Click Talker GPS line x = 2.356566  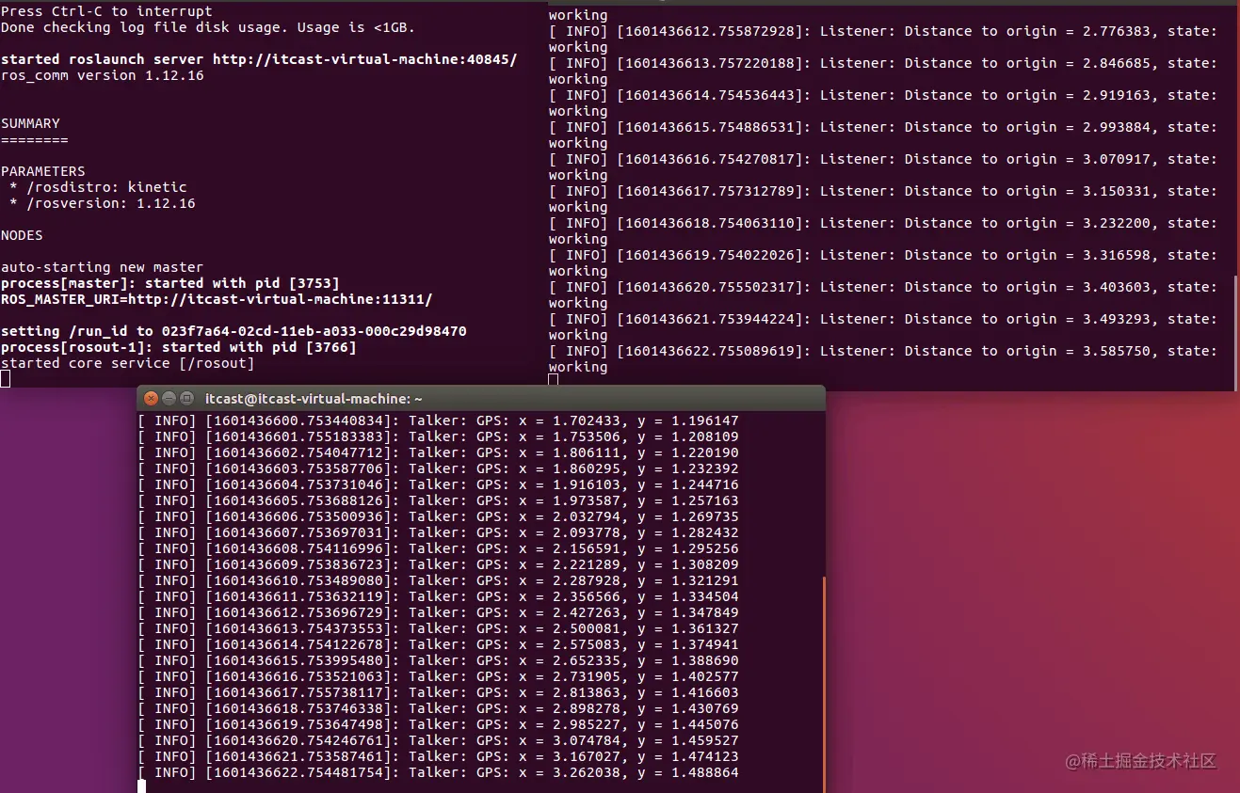pyautogui.click(x=438, y=596)
